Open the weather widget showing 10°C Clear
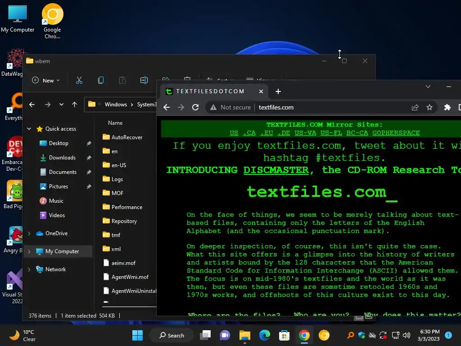Image resolution: width=461 pixels, height=346 pixels. click(x=23, y=335)
